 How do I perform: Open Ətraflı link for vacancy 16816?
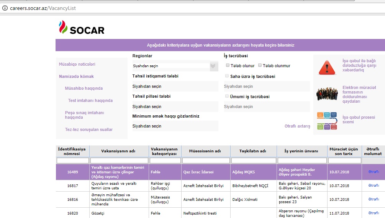374,199
